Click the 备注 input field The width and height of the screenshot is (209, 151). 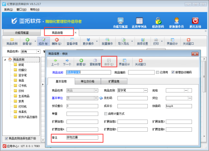tap(82, 137)
